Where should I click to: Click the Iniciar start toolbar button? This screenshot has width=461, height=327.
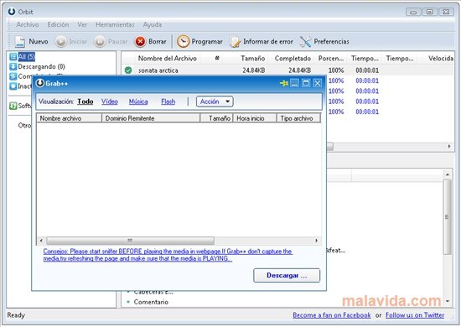point(71,41)
